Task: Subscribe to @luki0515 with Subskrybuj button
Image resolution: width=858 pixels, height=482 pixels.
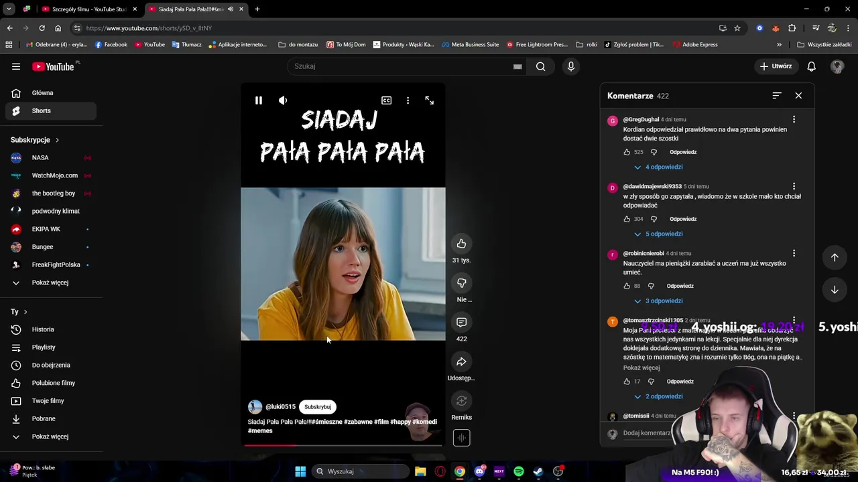Action: [318, 406]
